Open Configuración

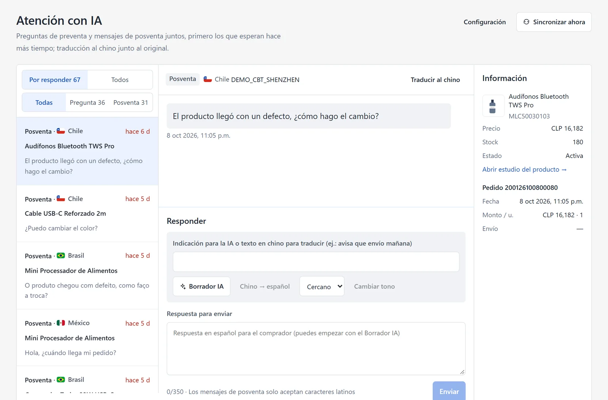pos(484,22)
